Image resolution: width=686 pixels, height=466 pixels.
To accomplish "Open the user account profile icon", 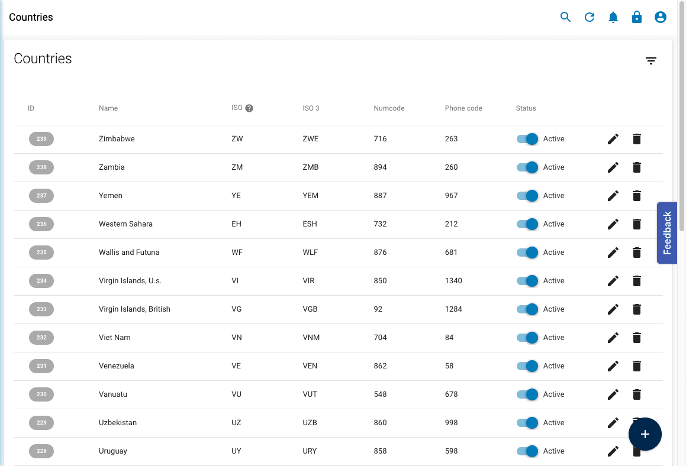I will coord(661,17).
